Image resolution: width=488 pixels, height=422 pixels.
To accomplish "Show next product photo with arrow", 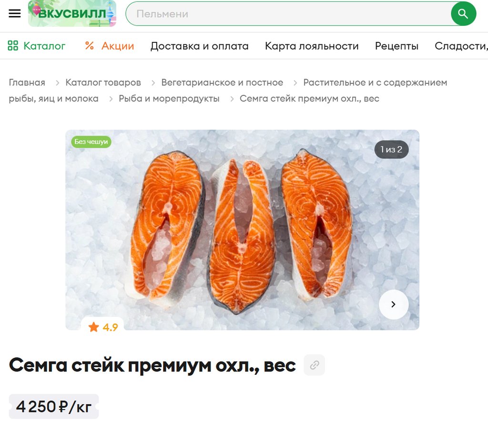I will (393, 304).
